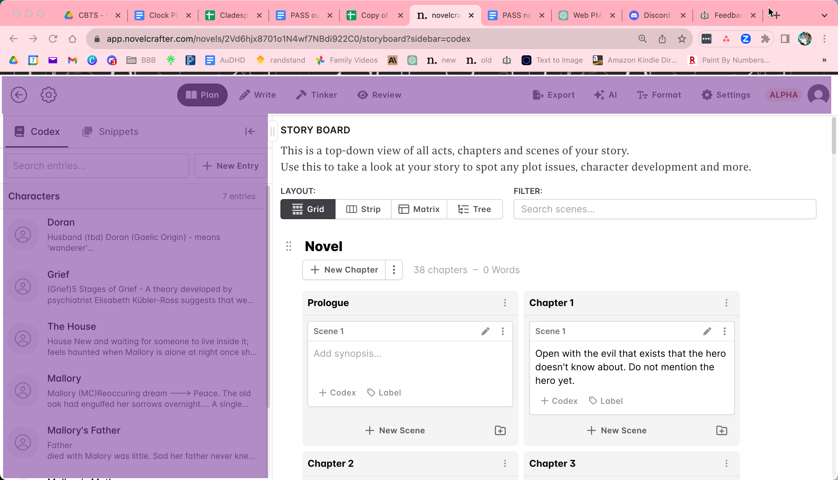Click the import scene icon in Chapter 1
The image size is (838, 480).
(x=722, y=431)
